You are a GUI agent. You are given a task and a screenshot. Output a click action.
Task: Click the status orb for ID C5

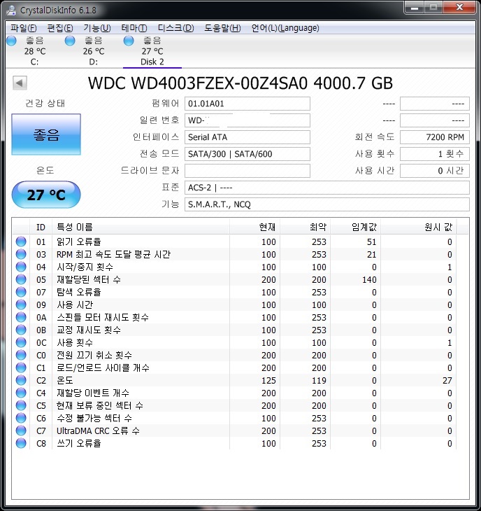21,405
